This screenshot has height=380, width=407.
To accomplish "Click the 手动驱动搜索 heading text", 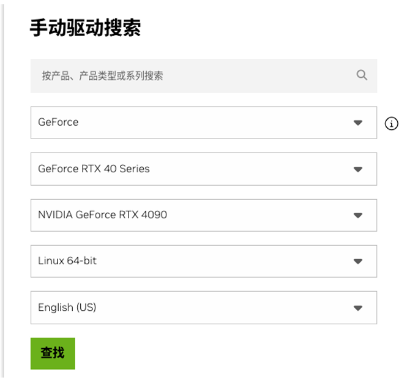I will point(85,28).
